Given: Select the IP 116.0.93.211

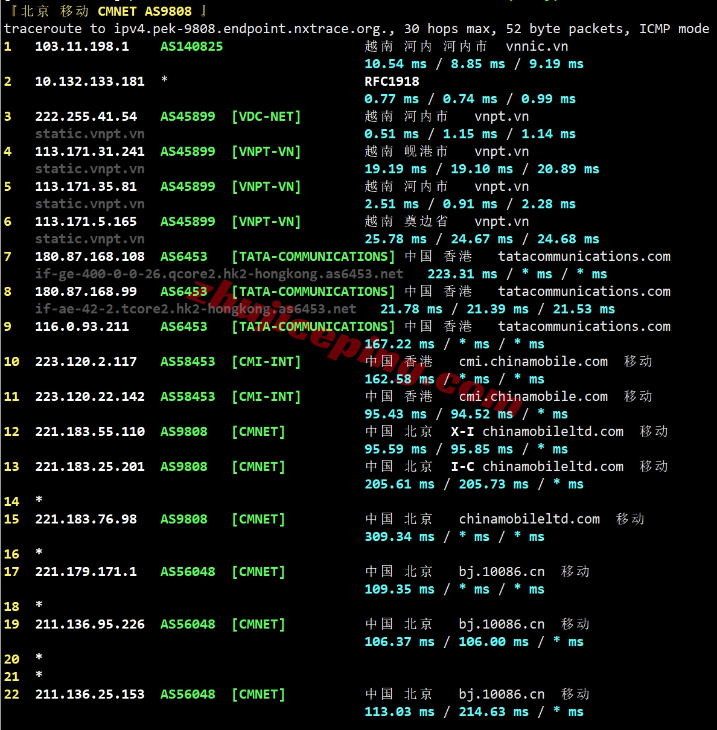Looking at the screenshot, I should [x=82, y=327].
